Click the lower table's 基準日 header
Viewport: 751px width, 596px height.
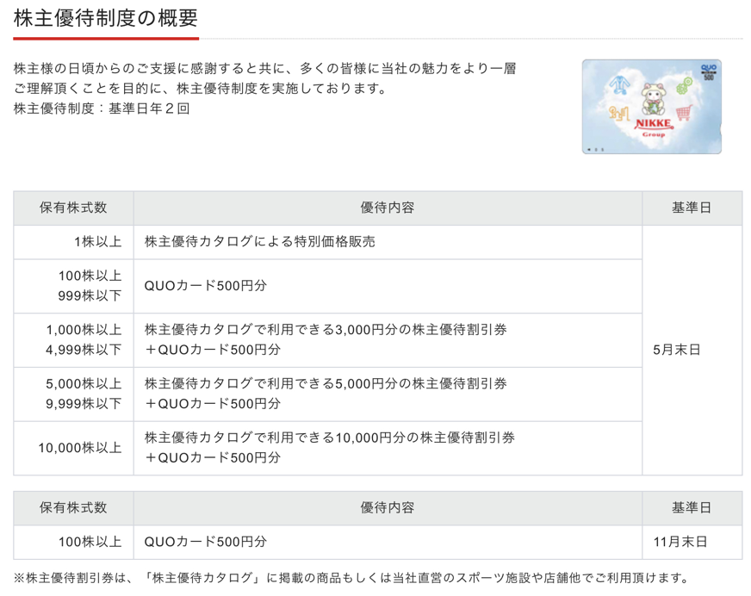(x=692, y=508)
